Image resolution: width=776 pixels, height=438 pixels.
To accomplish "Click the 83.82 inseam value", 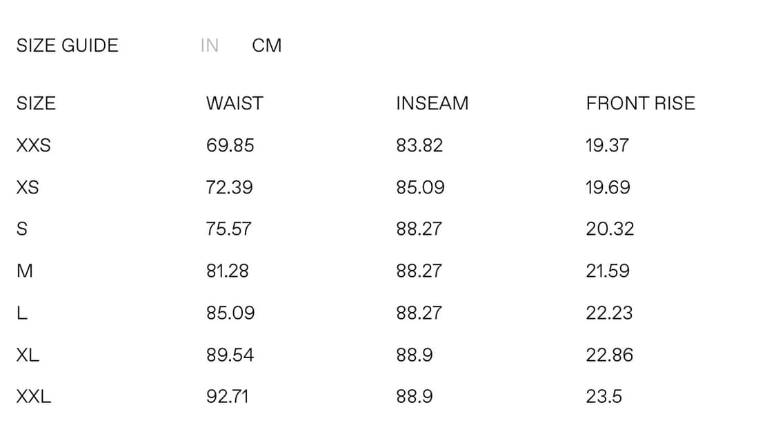I will pyautogui.click(x=419, y=145).
